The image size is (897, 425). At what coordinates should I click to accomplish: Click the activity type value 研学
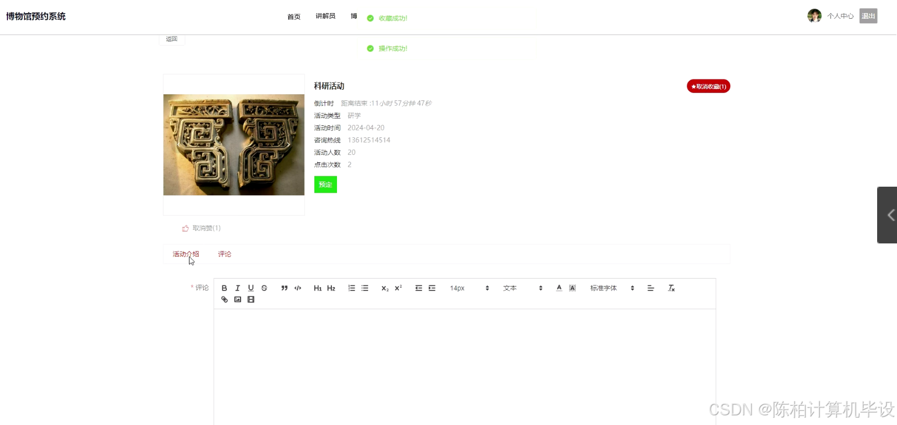[354, 116]
